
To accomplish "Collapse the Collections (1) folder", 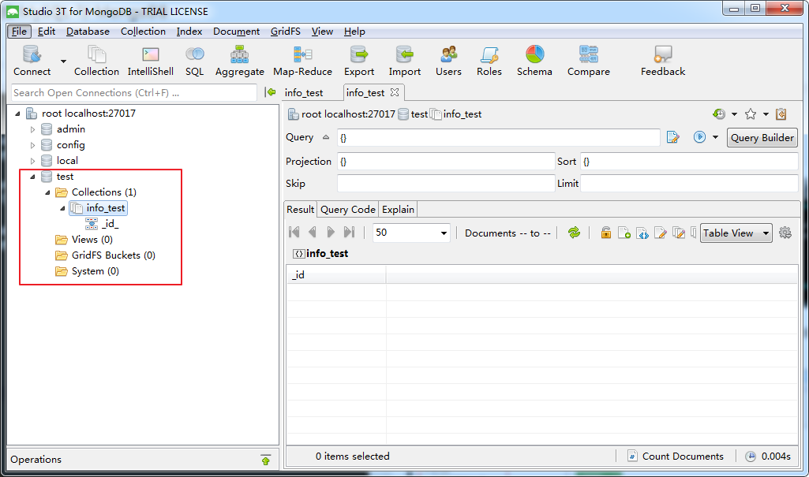I will (x=47, y=192).
